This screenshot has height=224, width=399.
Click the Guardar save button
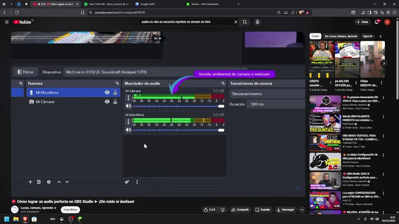coord(263,210)
